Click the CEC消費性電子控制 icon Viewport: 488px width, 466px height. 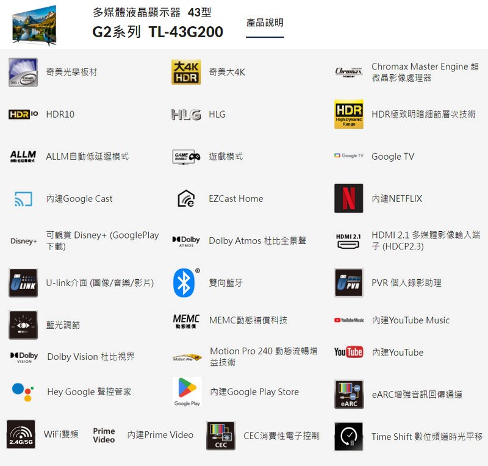(221, 436)
